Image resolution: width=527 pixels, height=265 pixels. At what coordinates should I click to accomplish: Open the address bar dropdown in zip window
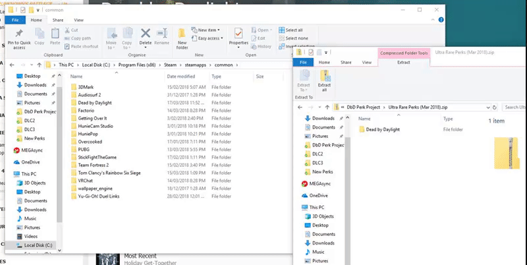487,107
